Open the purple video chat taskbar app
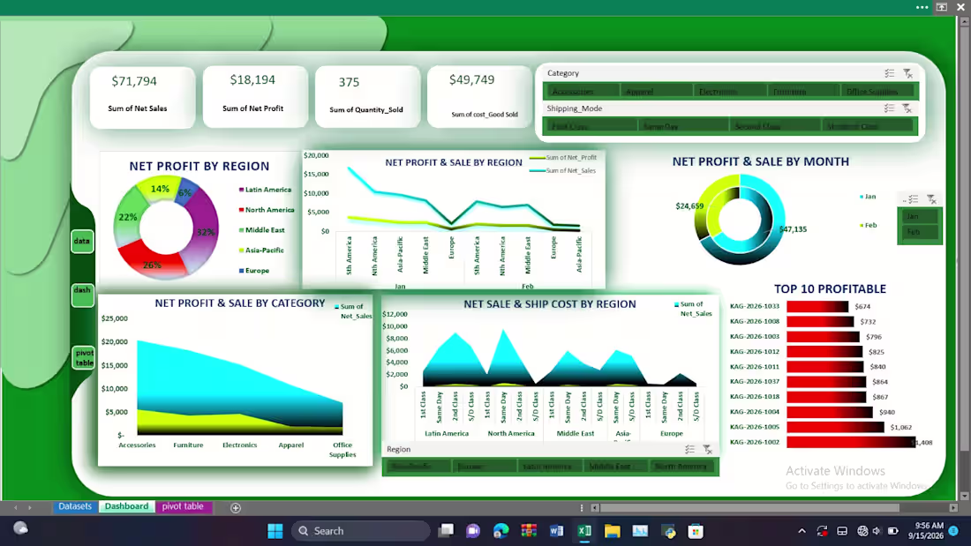The image size is (971, 546). pyautogui.click(x=473, y=531)
